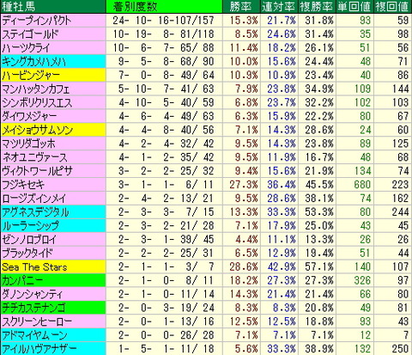412x355 pixels.
Task: Click シンボリクリスエス's 単回値 102
Action: pyautogui.click(x=362, y=102)
